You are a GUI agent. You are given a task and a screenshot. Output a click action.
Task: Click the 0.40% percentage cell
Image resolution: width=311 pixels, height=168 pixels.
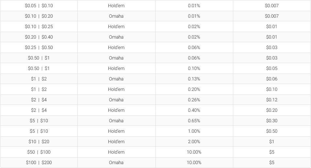coord(194,110)
